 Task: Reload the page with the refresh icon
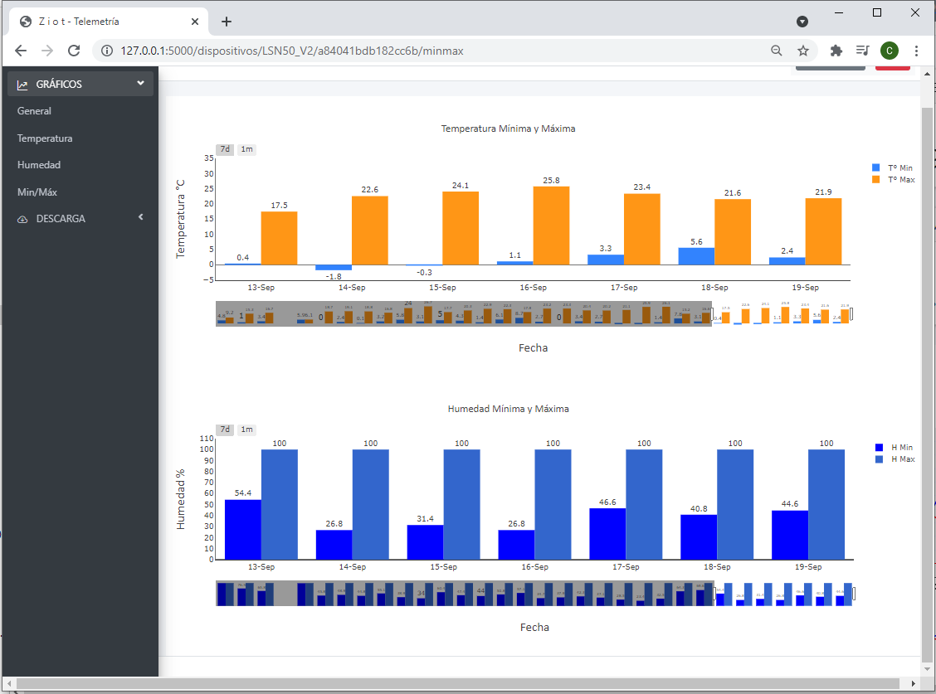pos(74,51)
